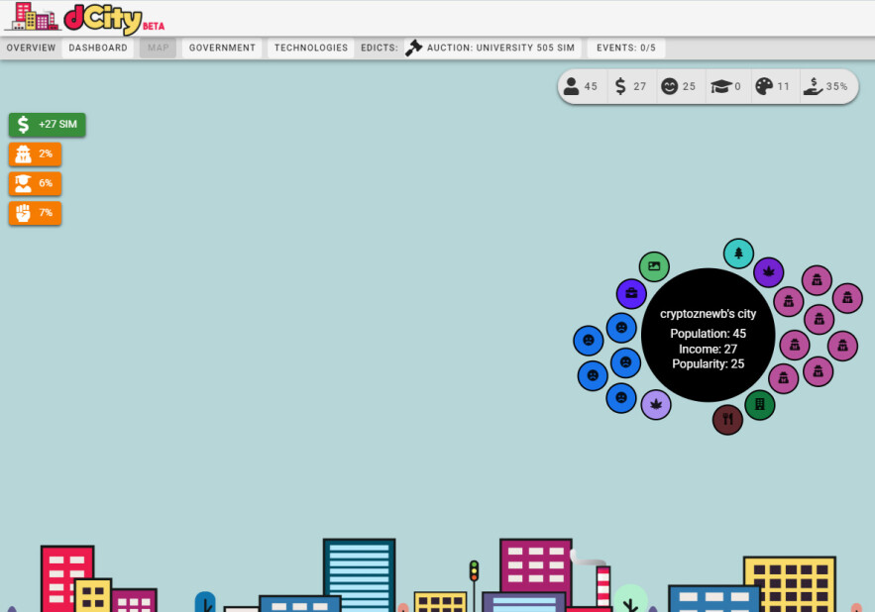Click the dCity logo
Viewport: 875px width, 612px height.
point(85,18)
